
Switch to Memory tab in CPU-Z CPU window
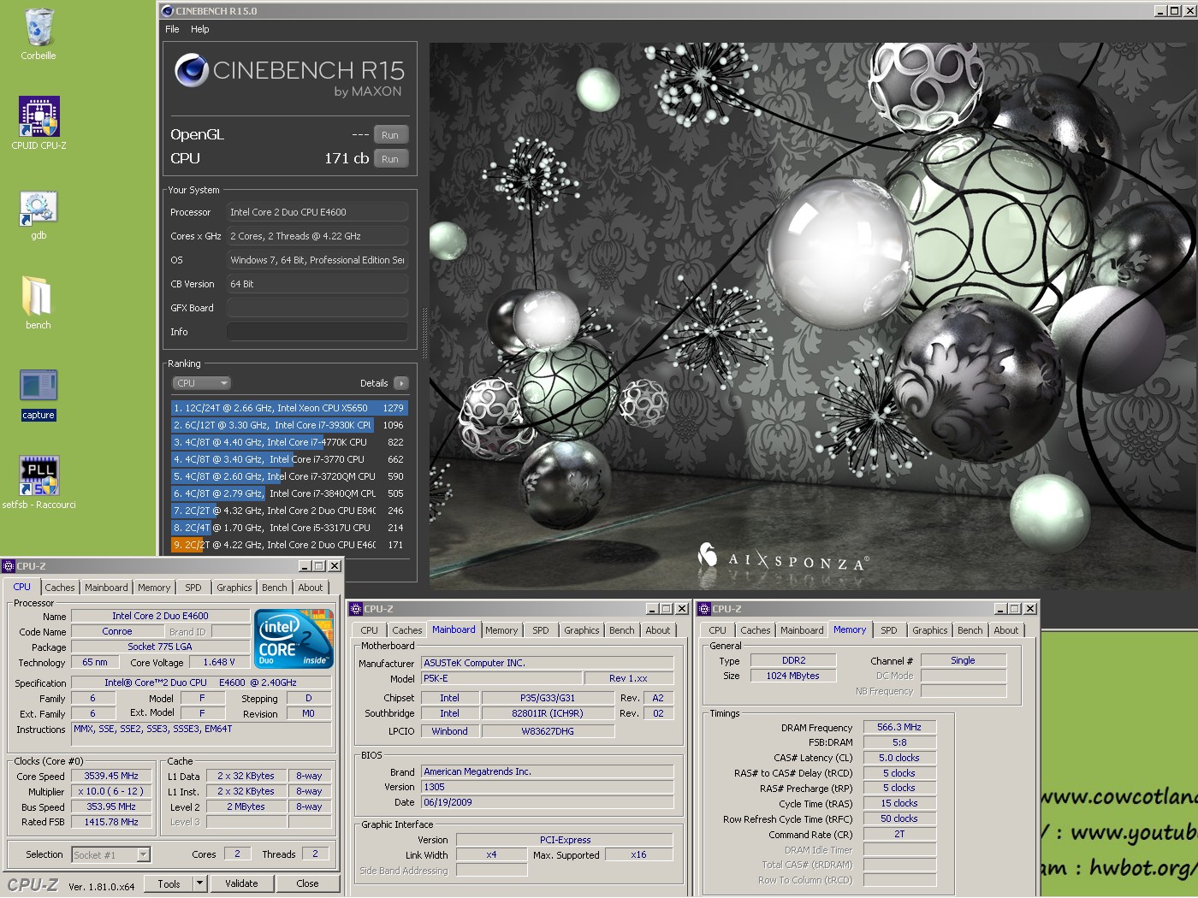coord(154,588)
